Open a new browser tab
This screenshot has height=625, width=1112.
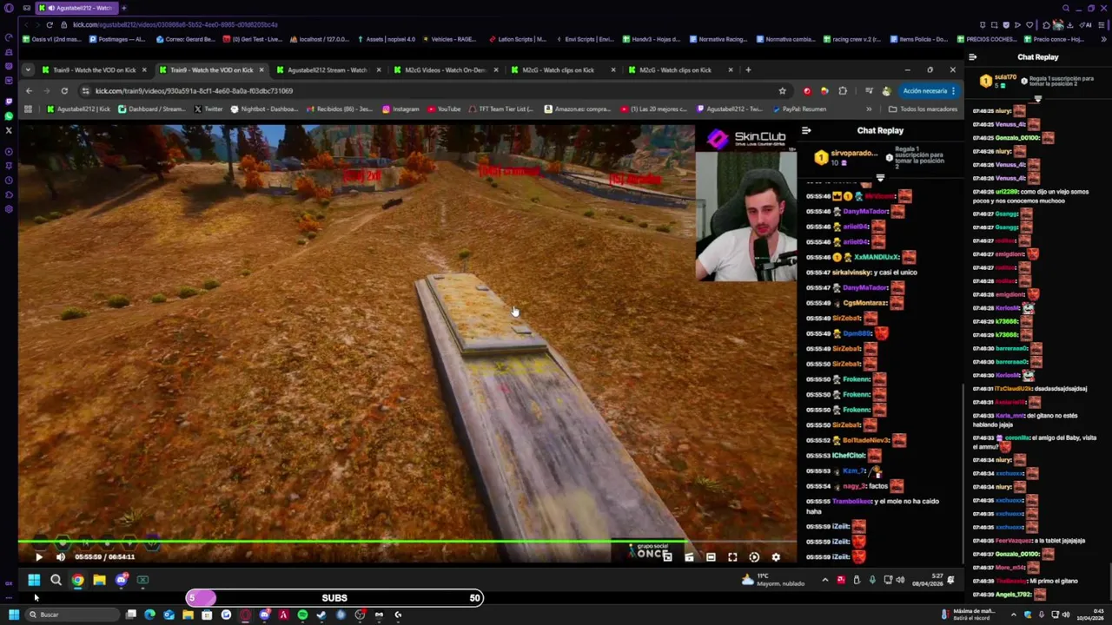(x=748, y=69)
